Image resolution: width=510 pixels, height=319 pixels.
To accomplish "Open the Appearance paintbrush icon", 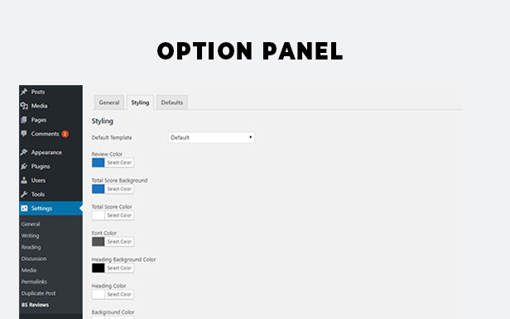I will click(x=24, y=152).
